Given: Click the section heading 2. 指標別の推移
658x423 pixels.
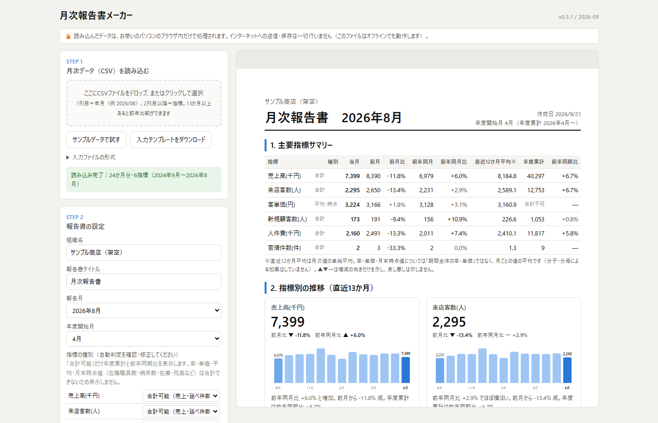Looking at the screenshot, I should [x=323, y=288].
